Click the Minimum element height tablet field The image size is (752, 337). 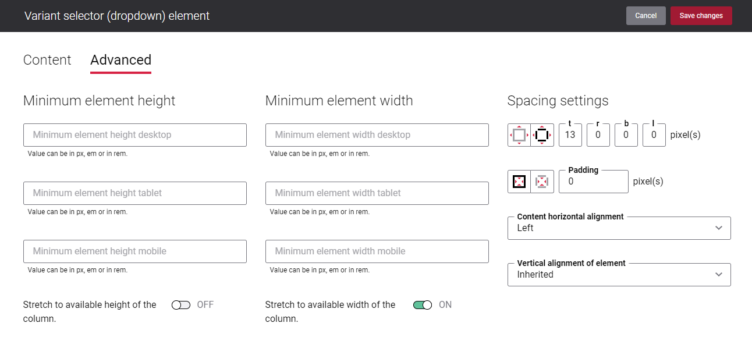[135, 193]
